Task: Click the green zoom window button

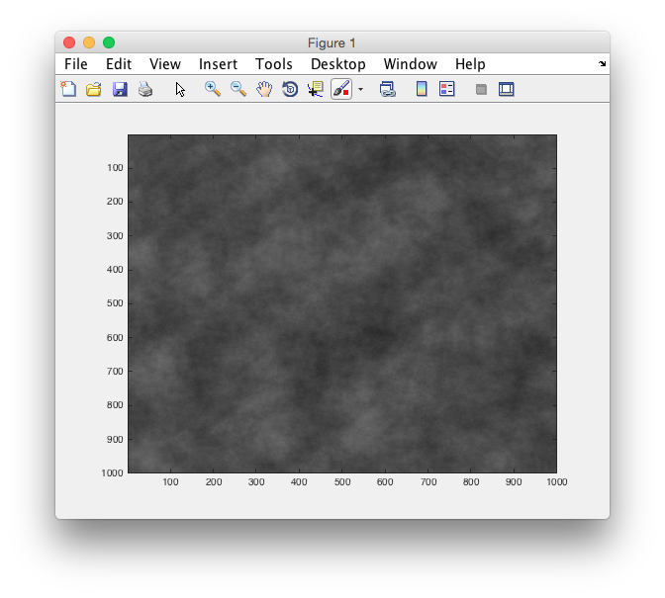Action: [x=109, y=43]
